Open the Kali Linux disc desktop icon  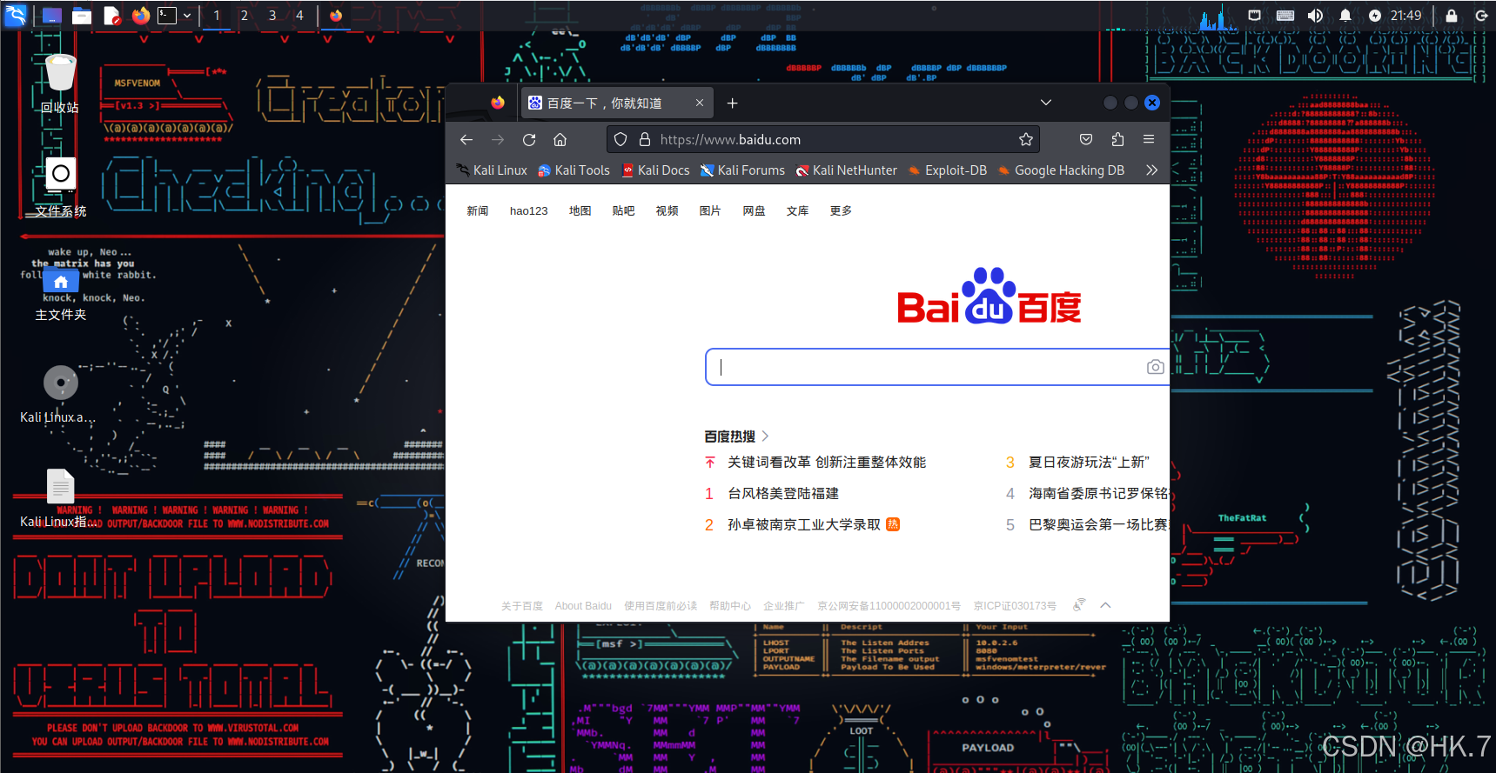[60, 394]
